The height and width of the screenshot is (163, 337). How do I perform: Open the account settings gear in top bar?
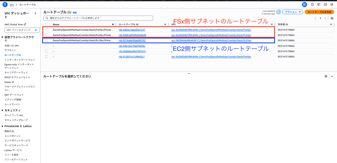coord(332,4)
